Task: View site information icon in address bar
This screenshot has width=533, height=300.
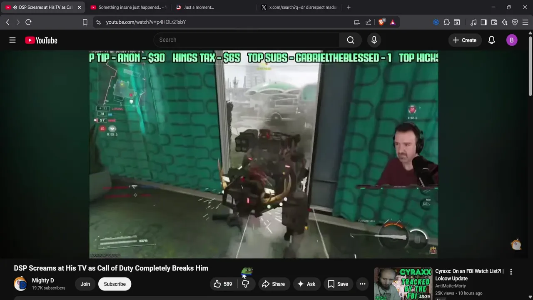Action: click(98, 22)
